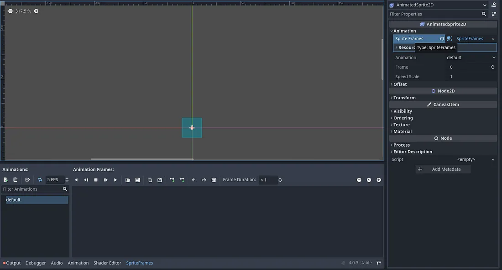Zoom in the frame thumbnails
Image resolution: width=502 pixels, height=270 pixels.
tap(379, 180)
